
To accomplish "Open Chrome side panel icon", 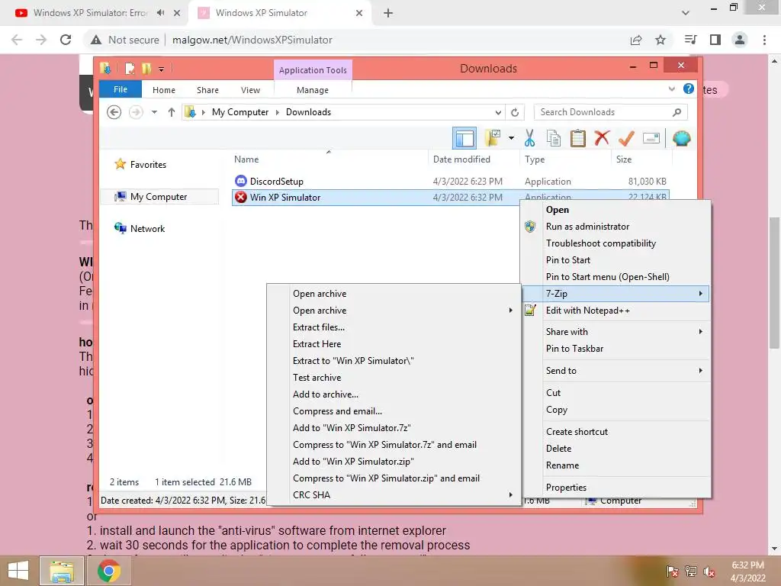I will (715, 40).
